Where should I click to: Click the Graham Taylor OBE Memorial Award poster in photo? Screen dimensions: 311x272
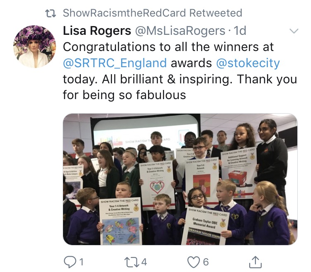click(x=206, y=226)
